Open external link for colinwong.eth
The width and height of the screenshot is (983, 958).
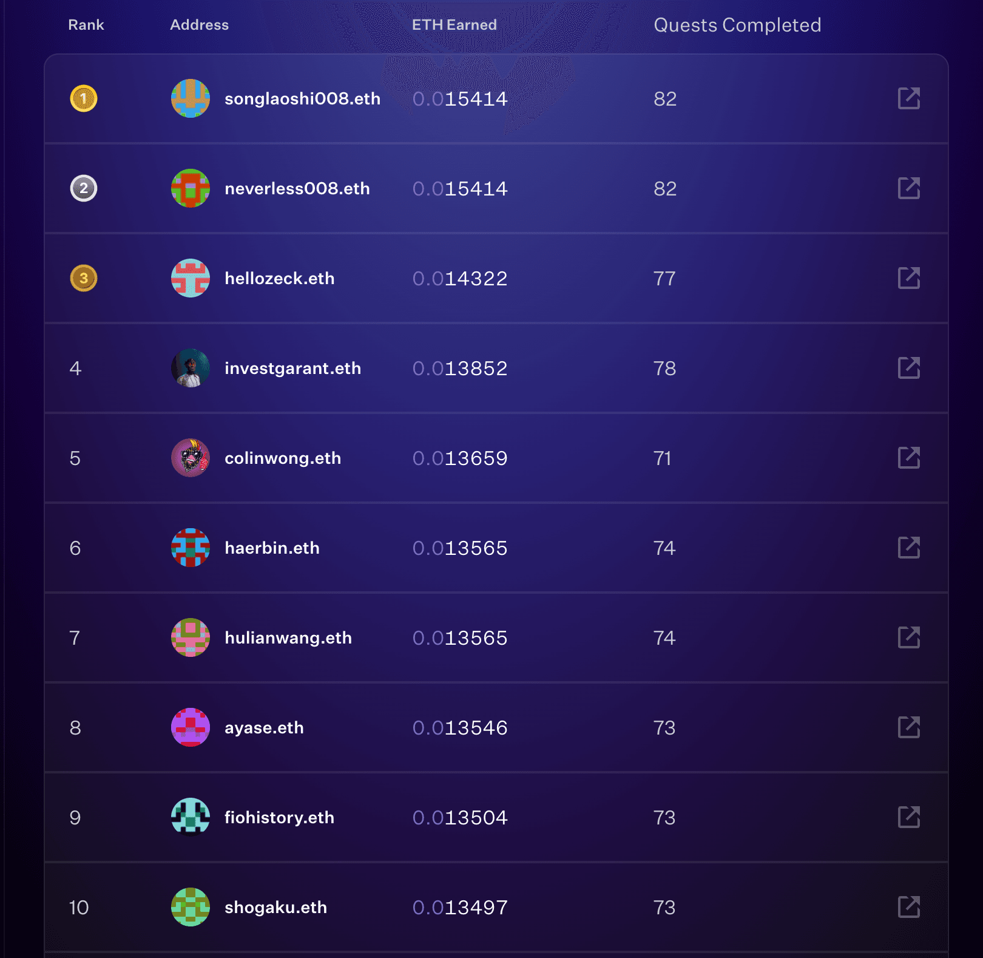coord(909,458)
